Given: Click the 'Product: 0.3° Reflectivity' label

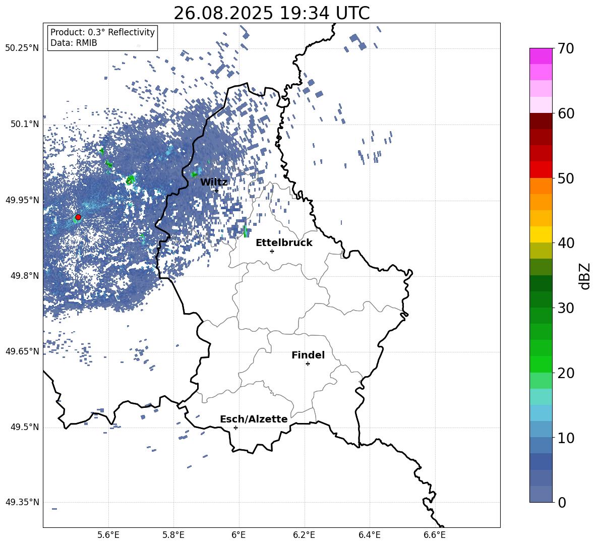Looking at the screenshot, I should click(102, 32).
